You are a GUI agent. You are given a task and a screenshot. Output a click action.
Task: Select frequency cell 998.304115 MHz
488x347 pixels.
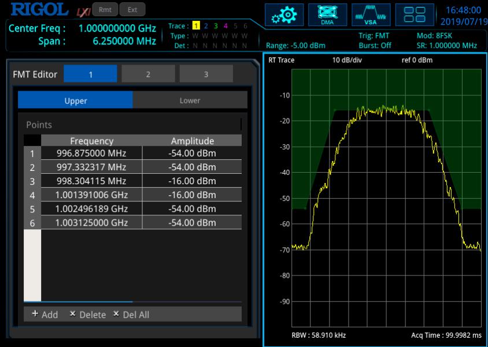pos(91,181)
